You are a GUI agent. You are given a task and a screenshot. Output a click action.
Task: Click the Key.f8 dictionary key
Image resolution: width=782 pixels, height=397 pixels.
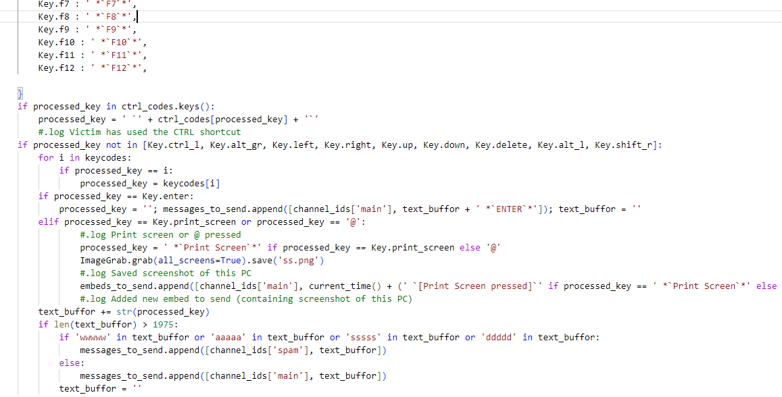(54, 17)
